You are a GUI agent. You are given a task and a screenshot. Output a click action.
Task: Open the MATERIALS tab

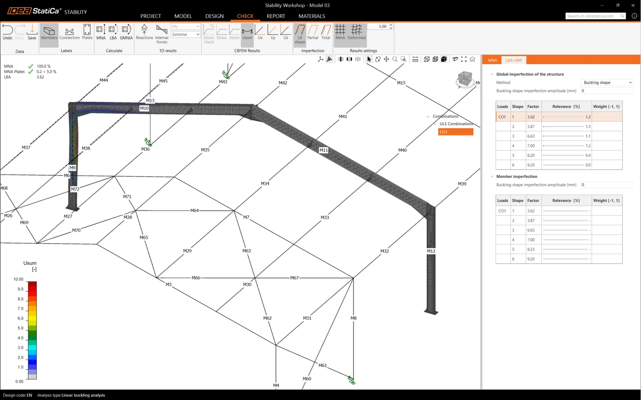click(312, 16)
